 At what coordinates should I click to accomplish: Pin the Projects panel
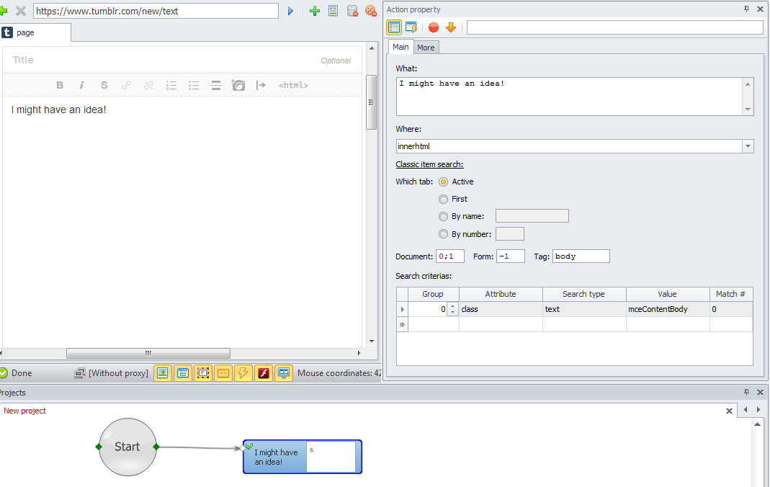pos(746,392)
